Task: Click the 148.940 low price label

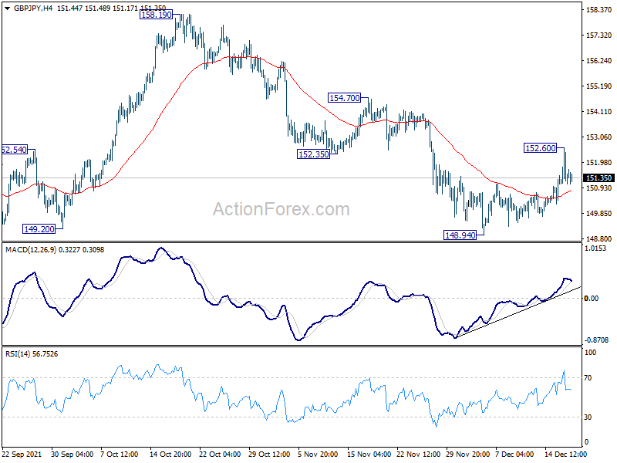Action: click(460, 235)
